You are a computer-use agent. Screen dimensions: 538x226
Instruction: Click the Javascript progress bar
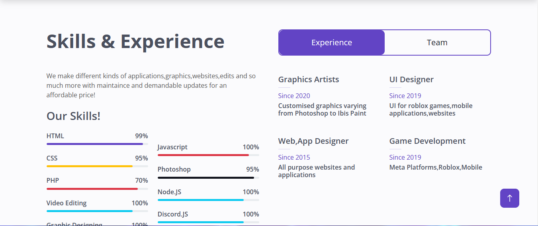208,155
